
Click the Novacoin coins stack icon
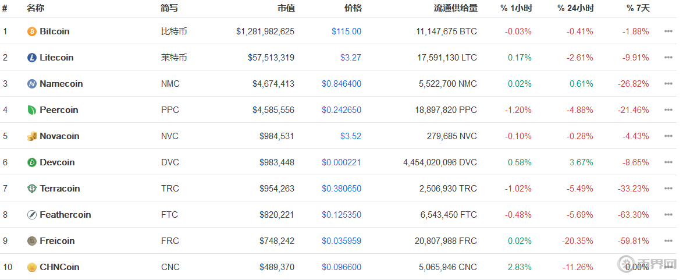(32, 136)
